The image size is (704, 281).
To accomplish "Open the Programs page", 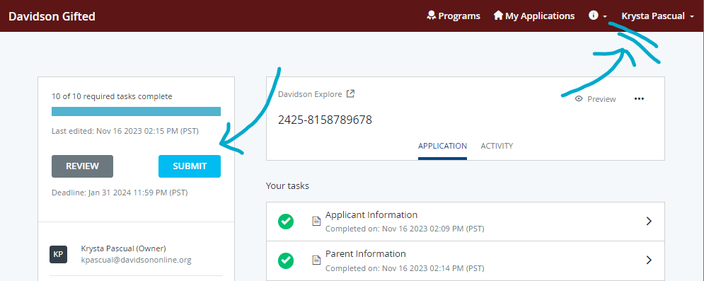I will [x=453, y=16].
